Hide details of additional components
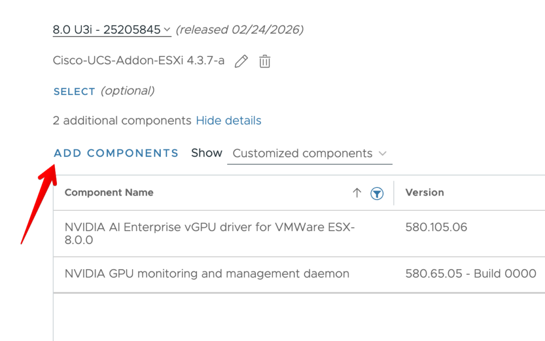This screenshot has height=341, width=545. (x=228, y=121)
